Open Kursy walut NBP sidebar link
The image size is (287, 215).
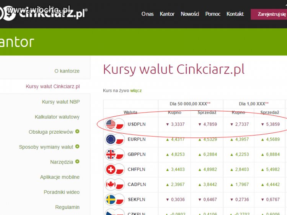(61, 102)
